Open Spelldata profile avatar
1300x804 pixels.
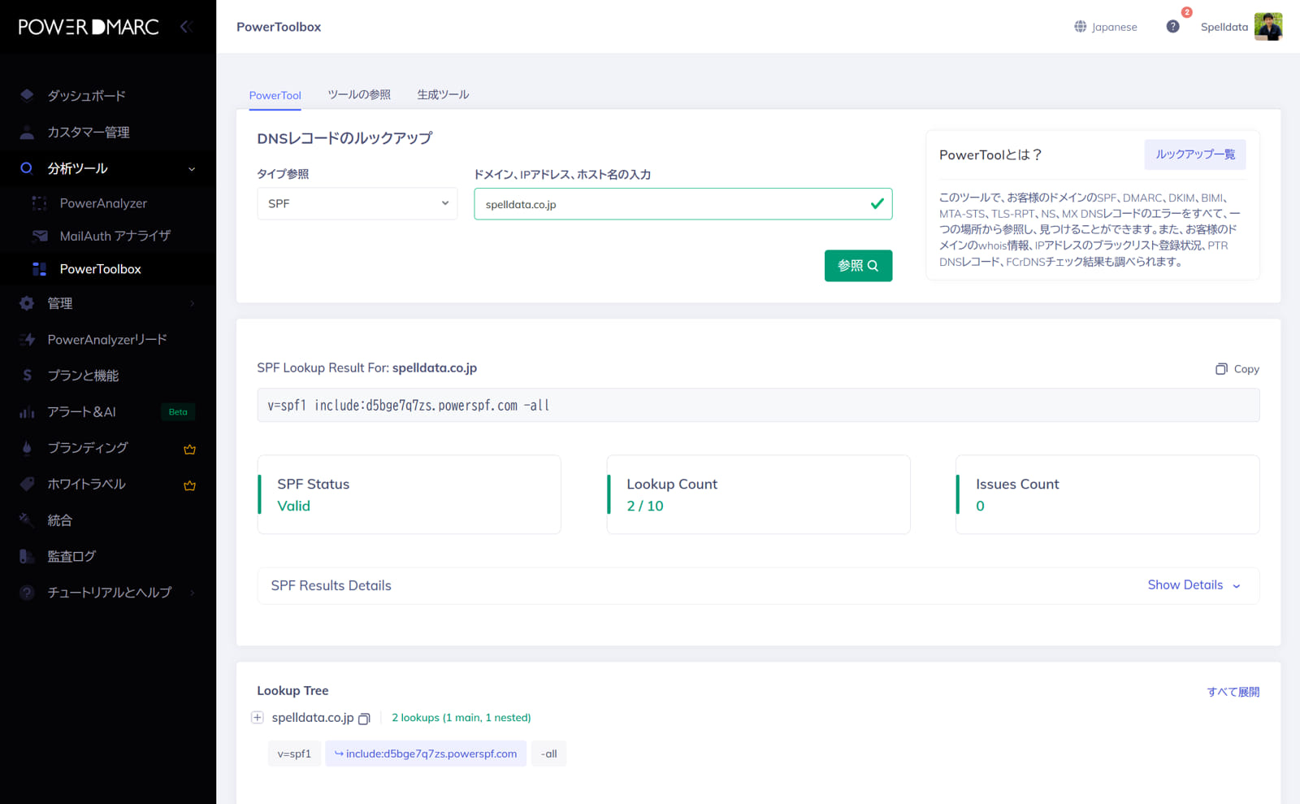tap(1267, 26)
